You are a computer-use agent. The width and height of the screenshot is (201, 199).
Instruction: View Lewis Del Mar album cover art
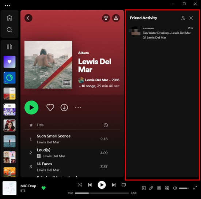48,65
